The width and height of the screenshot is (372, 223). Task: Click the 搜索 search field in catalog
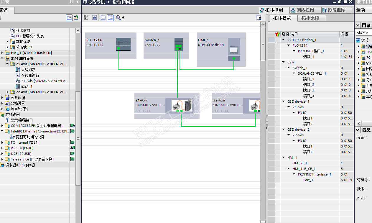[364, 33]
